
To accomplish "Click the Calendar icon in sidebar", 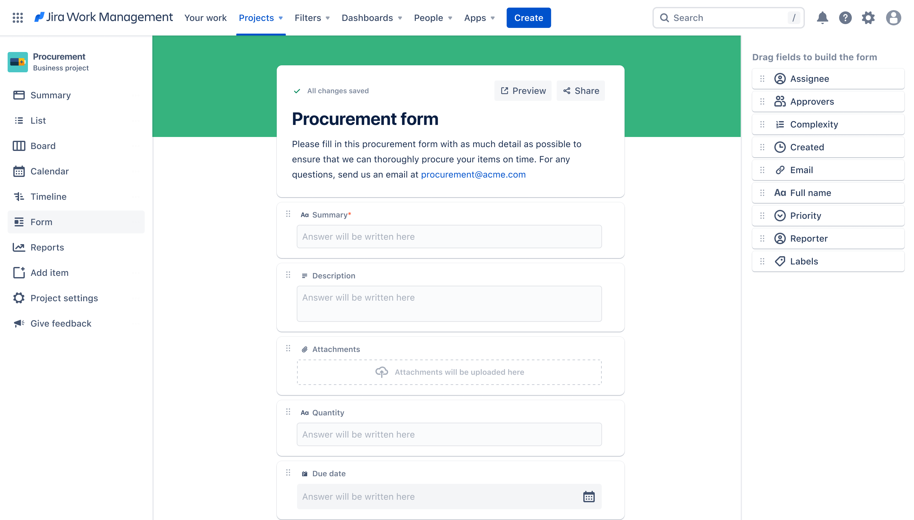I will click(18, 171).
